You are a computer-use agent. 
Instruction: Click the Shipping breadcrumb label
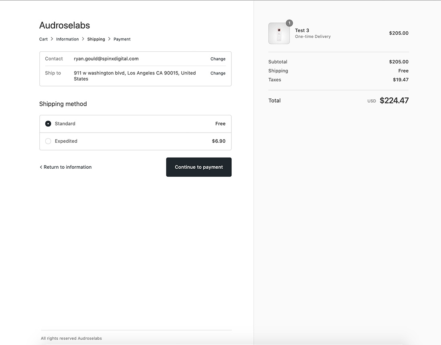(96, 39)
